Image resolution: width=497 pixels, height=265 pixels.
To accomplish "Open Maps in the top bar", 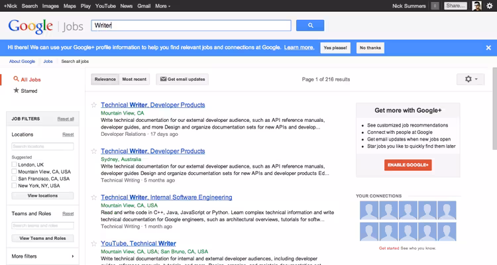I will pyautogui.click(x=70, y=6).
